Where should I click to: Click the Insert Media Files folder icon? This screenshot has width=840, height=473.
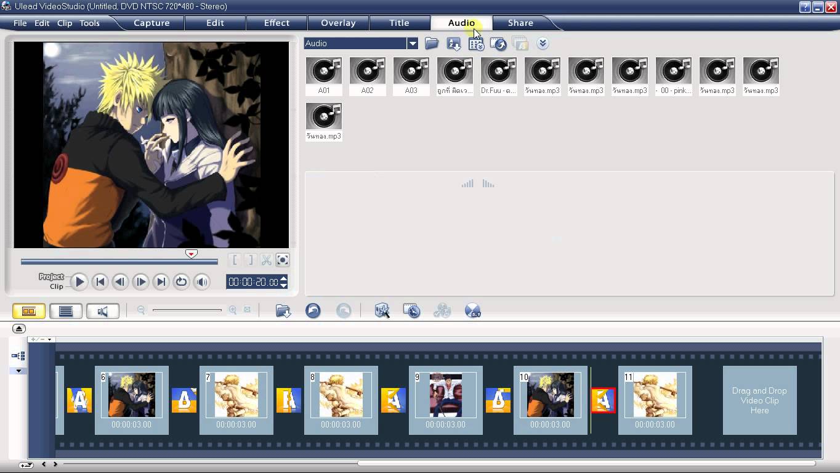[x=283, y=310]
